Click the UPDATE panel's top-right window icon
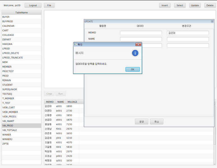This screenshot has width=217, height=168. (212, 22)
